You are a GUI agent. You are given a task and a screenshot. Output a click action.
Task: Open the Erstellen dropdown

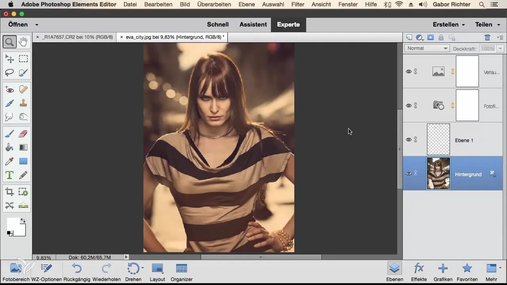449,25
